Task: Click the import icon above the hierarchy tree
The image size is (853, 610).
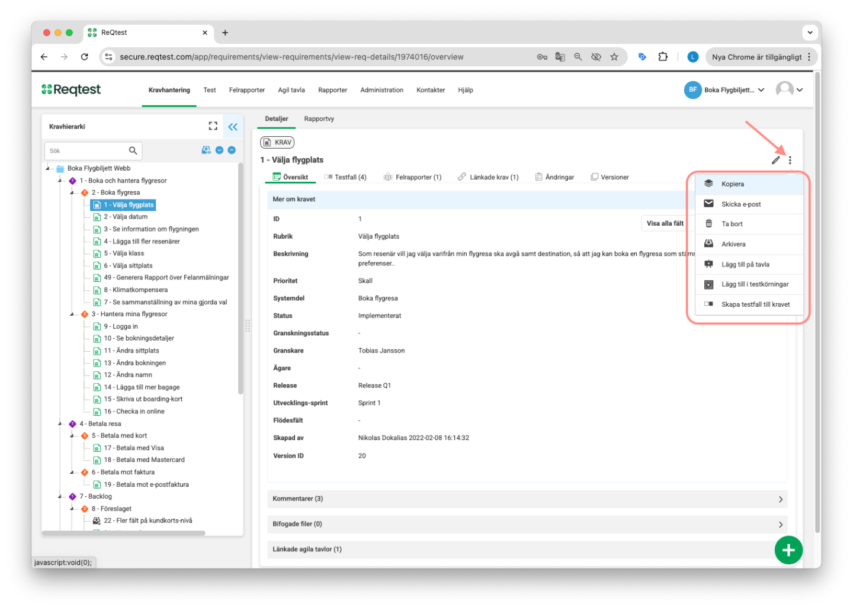Action: (x=206, y=150)
